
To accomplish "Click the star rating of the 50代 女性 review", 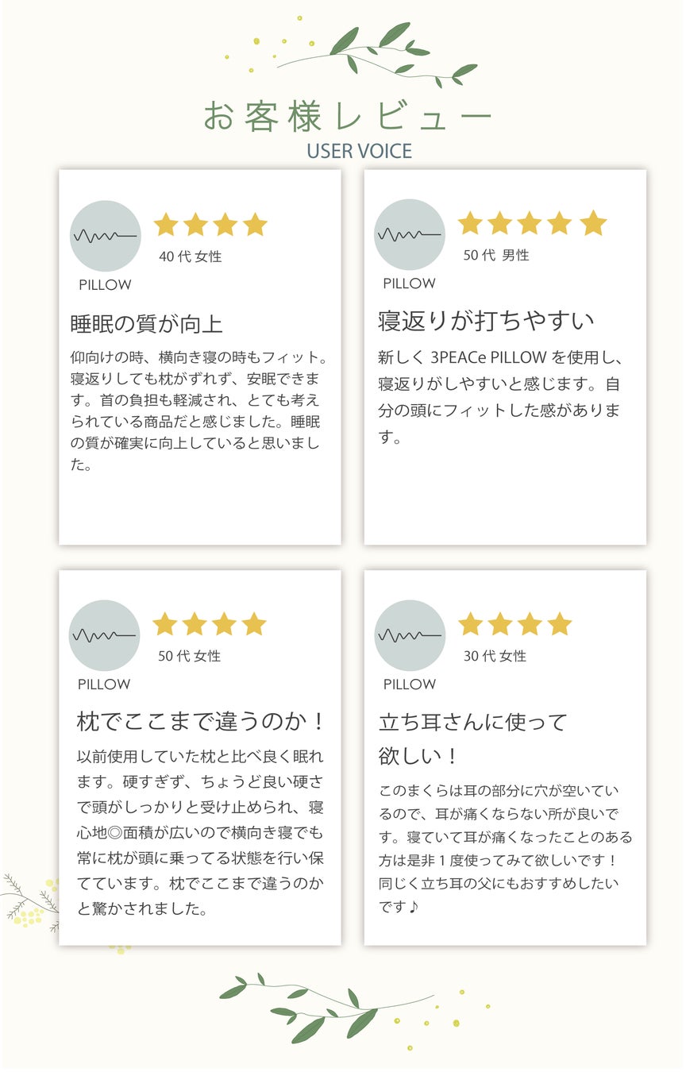I will coord(210,624).
